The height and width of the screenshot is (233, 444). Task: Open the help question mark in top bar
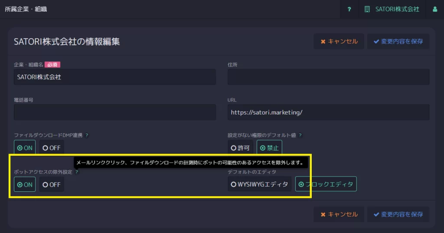pos(349,10)
